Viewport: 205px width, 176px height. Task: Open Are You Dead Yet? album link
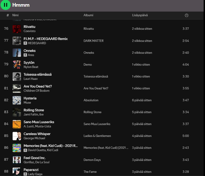point(96,88)
